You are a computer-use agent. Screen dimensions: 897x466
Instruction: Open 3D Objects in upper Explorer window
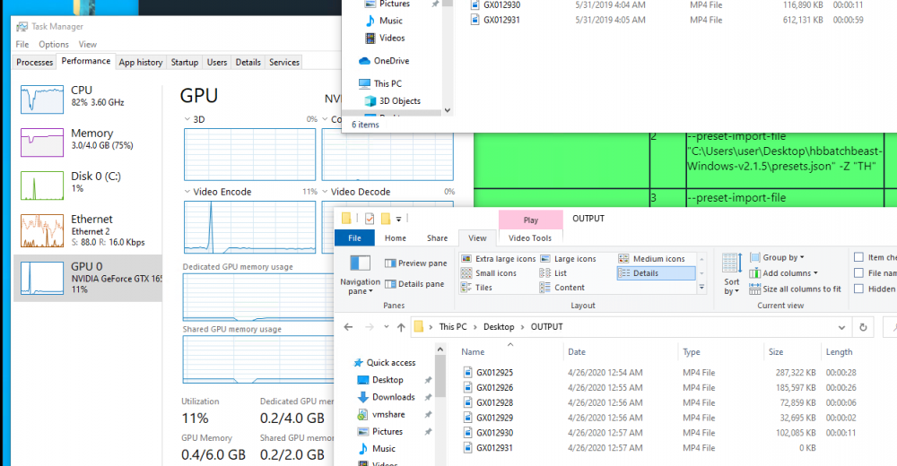400,100
